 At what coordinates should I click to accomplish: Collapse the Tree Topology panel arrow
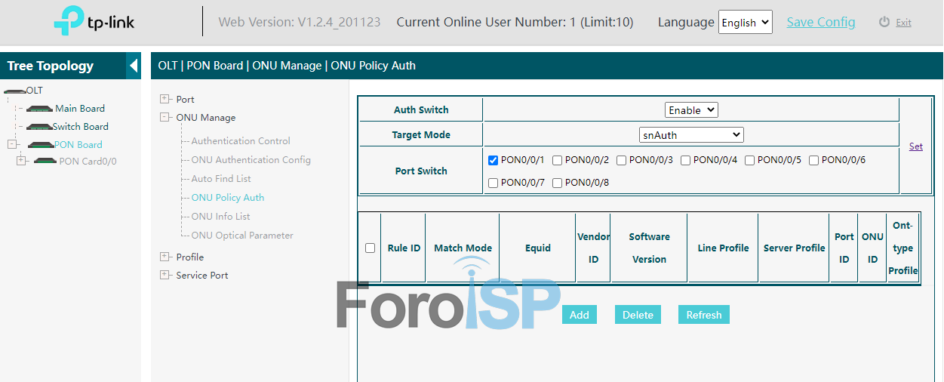(134, 66)
